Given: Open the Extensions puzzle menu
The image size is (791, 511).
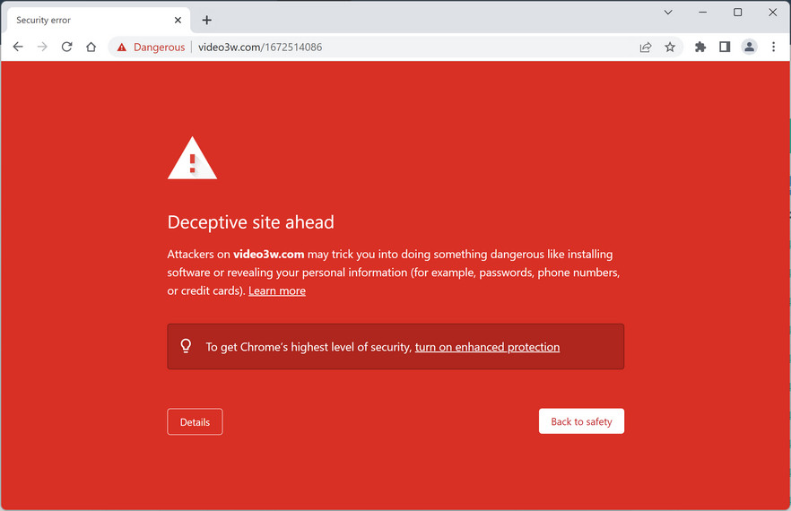Looking at the screenshot, I should tap(700, 47).
